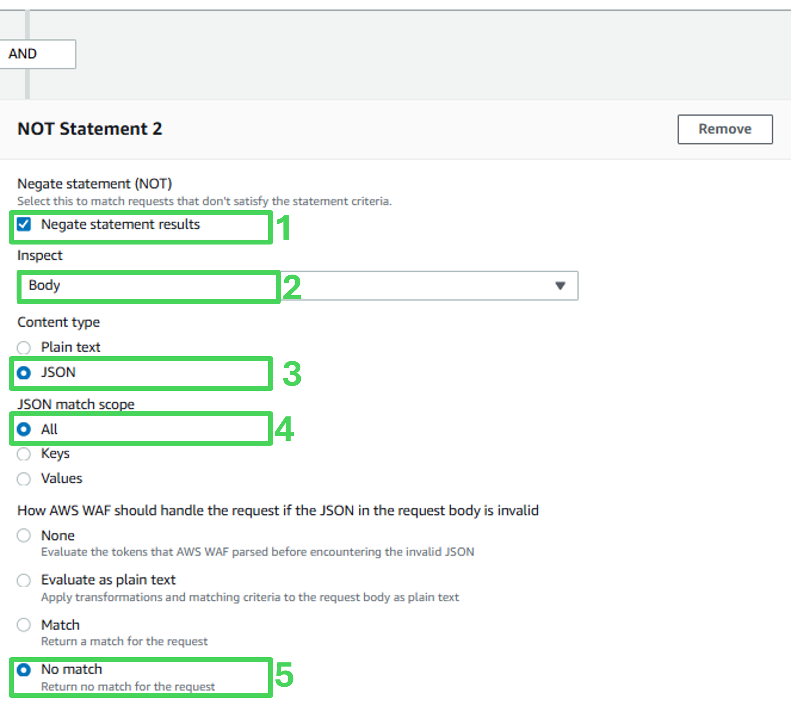Open the Inspect dropdown showing Body

[x=297, y=285]
